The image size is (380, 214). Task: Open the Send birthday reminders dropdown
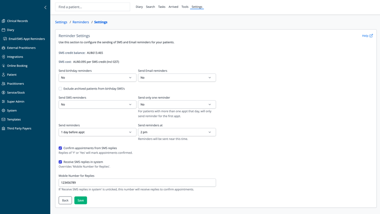pyautogui.click(x=97, y=78)
